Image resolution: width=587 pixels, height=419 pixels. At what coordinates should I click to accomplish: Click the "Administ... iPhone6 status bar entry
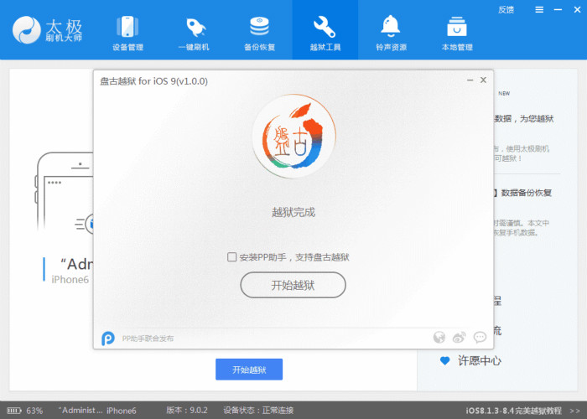pos(97,411)
